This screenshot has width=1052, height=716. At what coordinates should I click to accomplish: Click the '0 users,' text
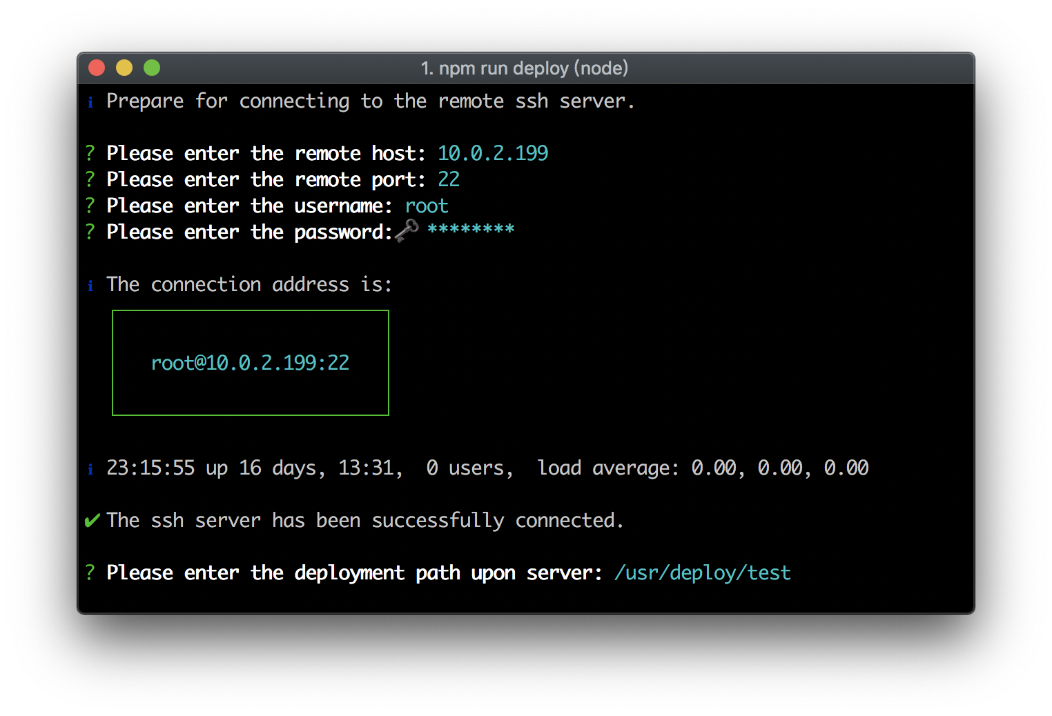click(x=470, y=468)
